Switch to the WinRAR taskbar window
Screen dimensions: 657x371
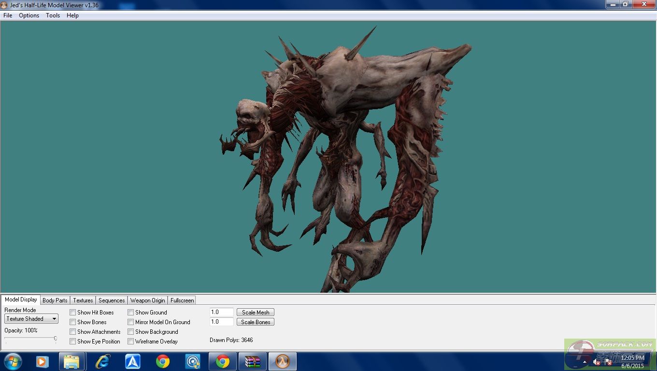(253, 361)
